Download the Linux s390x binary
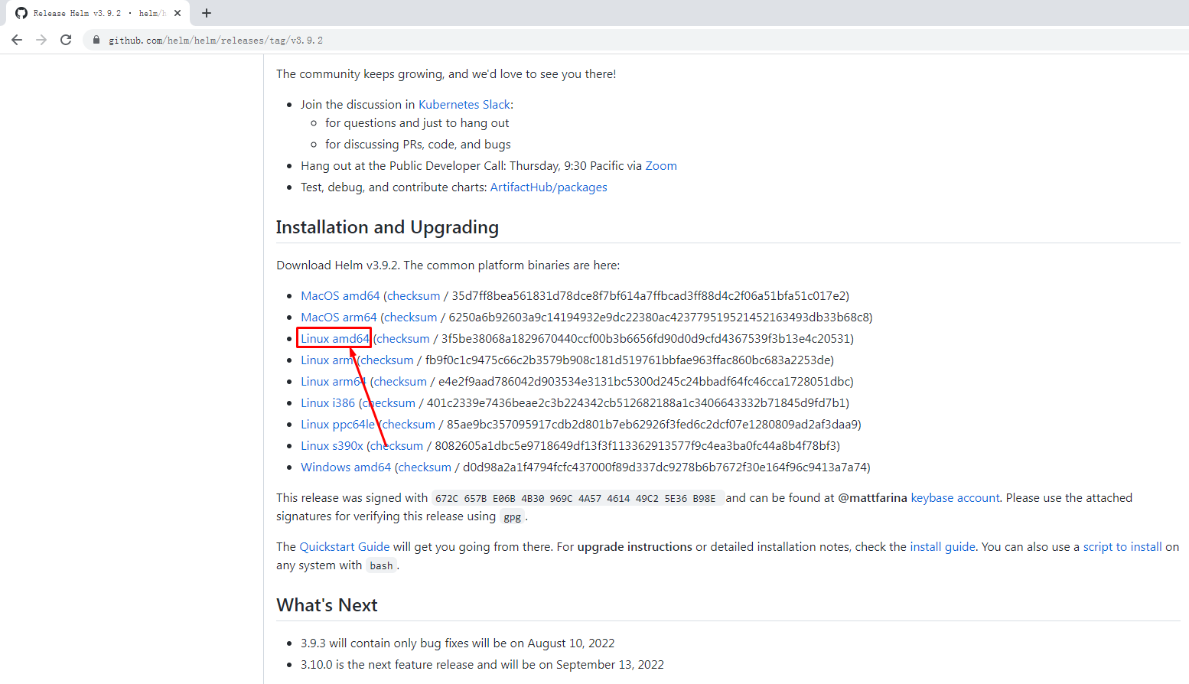 pyautogui.click(x=332, y=445)
